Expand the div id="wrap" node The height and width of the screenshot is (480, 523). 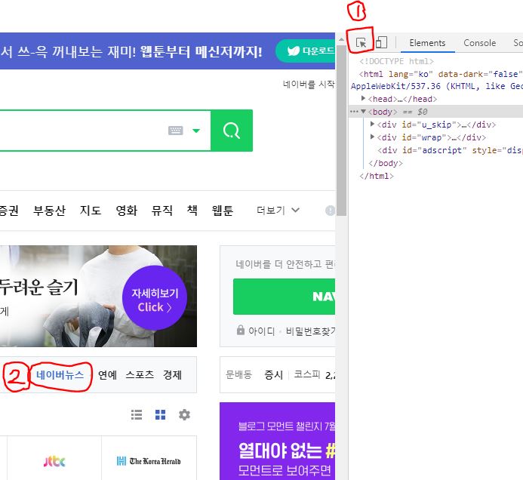[372, 137]
